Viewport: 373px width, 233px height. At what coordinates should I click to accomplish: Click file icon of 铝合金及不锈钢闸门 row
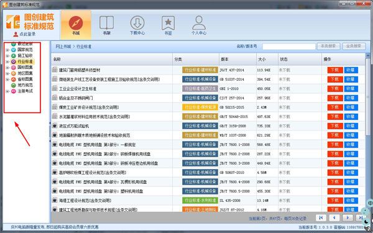pyautogui.click(x=55, y=98)
